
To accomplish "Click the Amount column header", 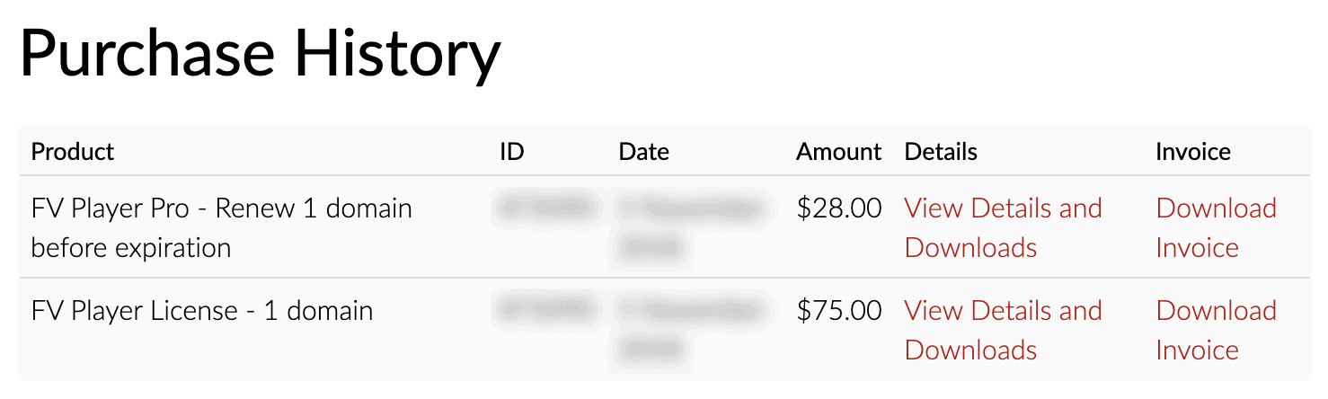I will pyautogui.click(x=839, y=152).
